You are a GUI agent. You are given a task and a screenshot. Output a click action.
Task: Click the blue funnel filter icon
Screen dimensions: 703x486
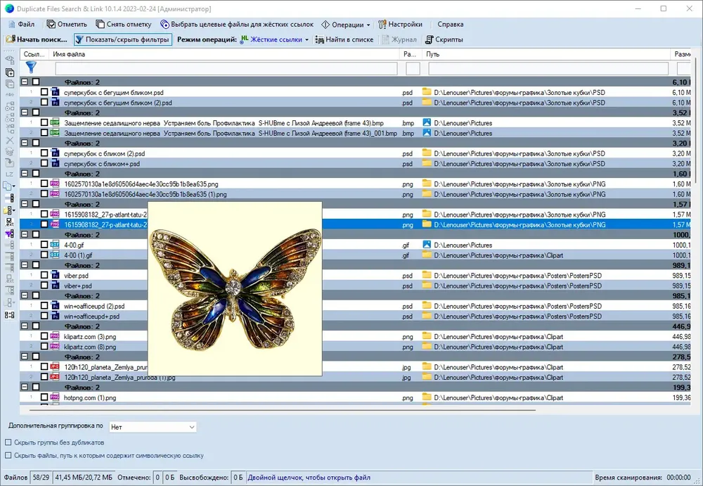coord(31,68)
